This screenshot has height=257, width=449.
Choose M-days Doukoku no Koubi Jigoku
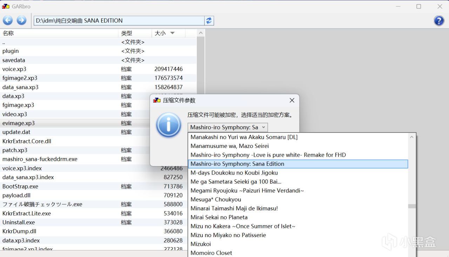tap(298, 173)
